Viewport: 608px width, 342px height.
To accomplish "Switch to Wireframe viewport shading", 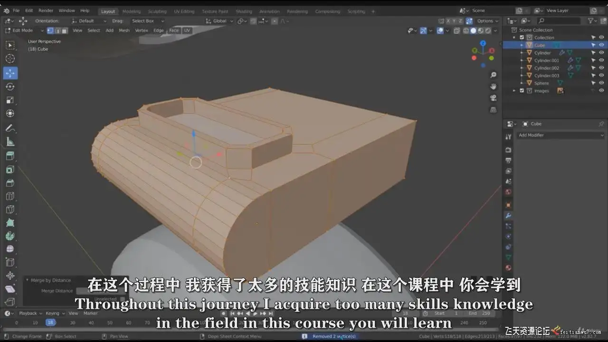I will tap(466, 31).
